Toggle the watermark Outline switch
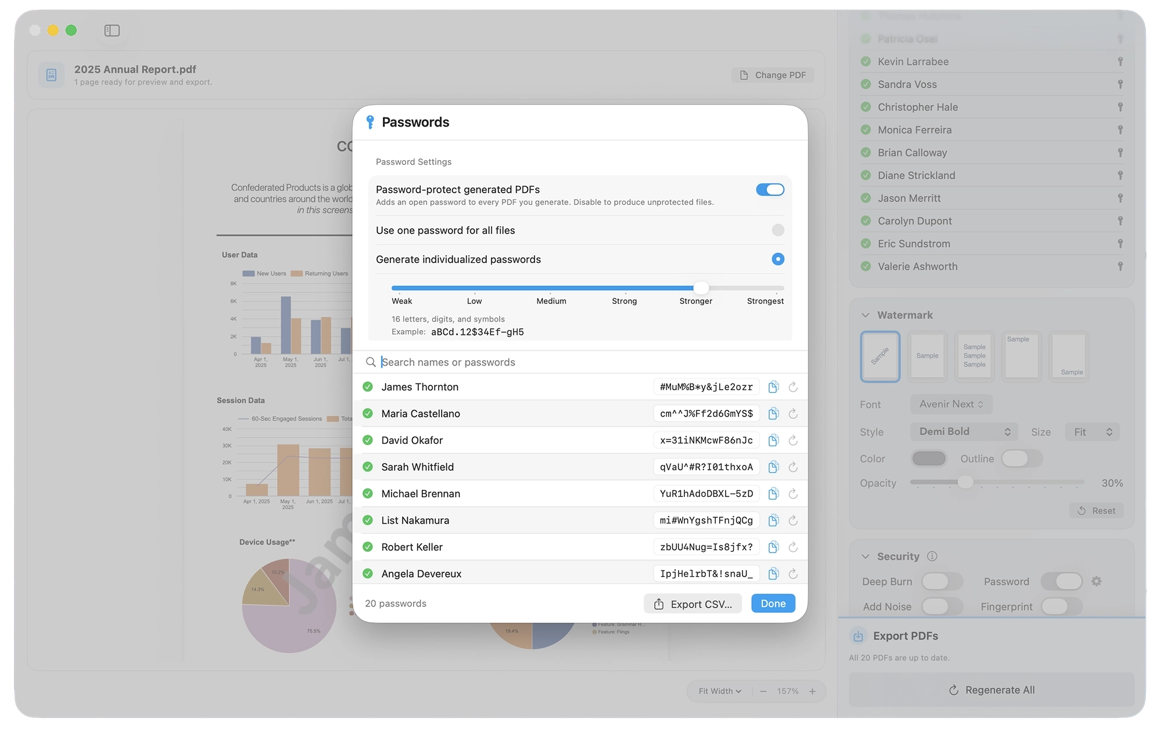The height and width of the screenshot is (730, 1162). (x=1022, y=458)
